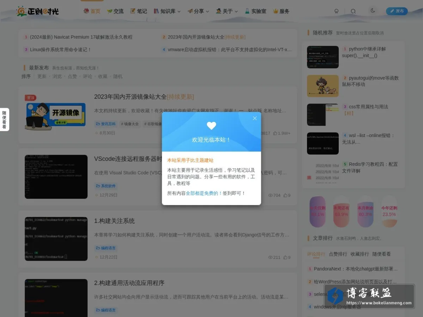Open top list link 2023年国内开源镜像站大全
This screenshot has height=317, width=423.
click(207, 37)
